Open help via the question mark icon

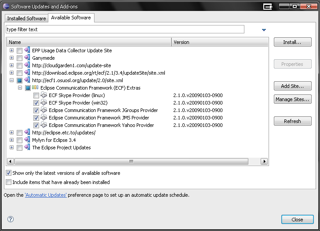click(11, 219)
